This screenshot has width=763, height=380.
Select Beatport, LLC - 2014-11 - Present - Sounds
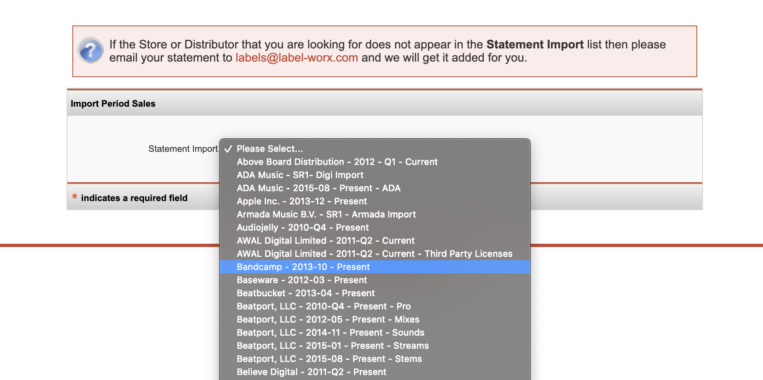click(x=375, y=332)
